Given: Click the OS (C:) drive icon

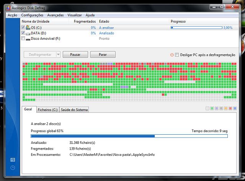Looking at the screenshot, I should (x=28, y=28).
